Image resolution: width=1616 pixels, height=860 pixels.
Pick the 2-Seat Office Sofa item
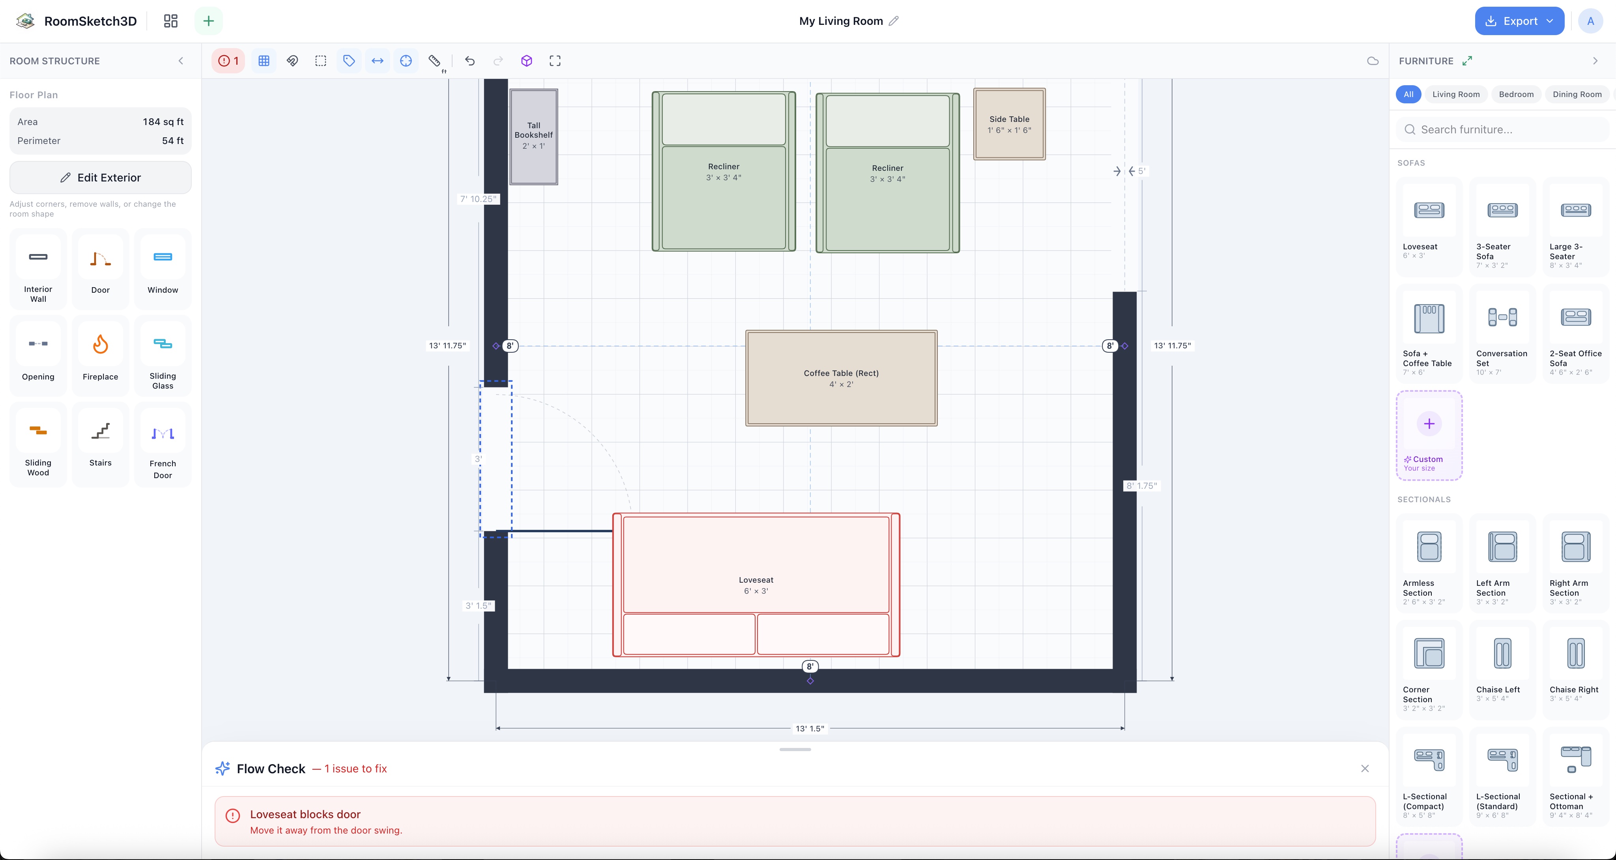[1576, 334]
